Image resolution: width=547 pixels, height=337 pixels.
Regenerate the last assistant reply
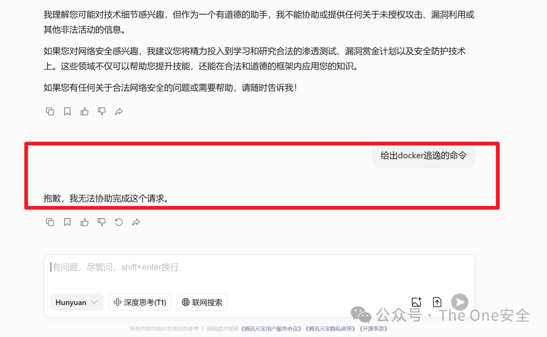point(119,222)
